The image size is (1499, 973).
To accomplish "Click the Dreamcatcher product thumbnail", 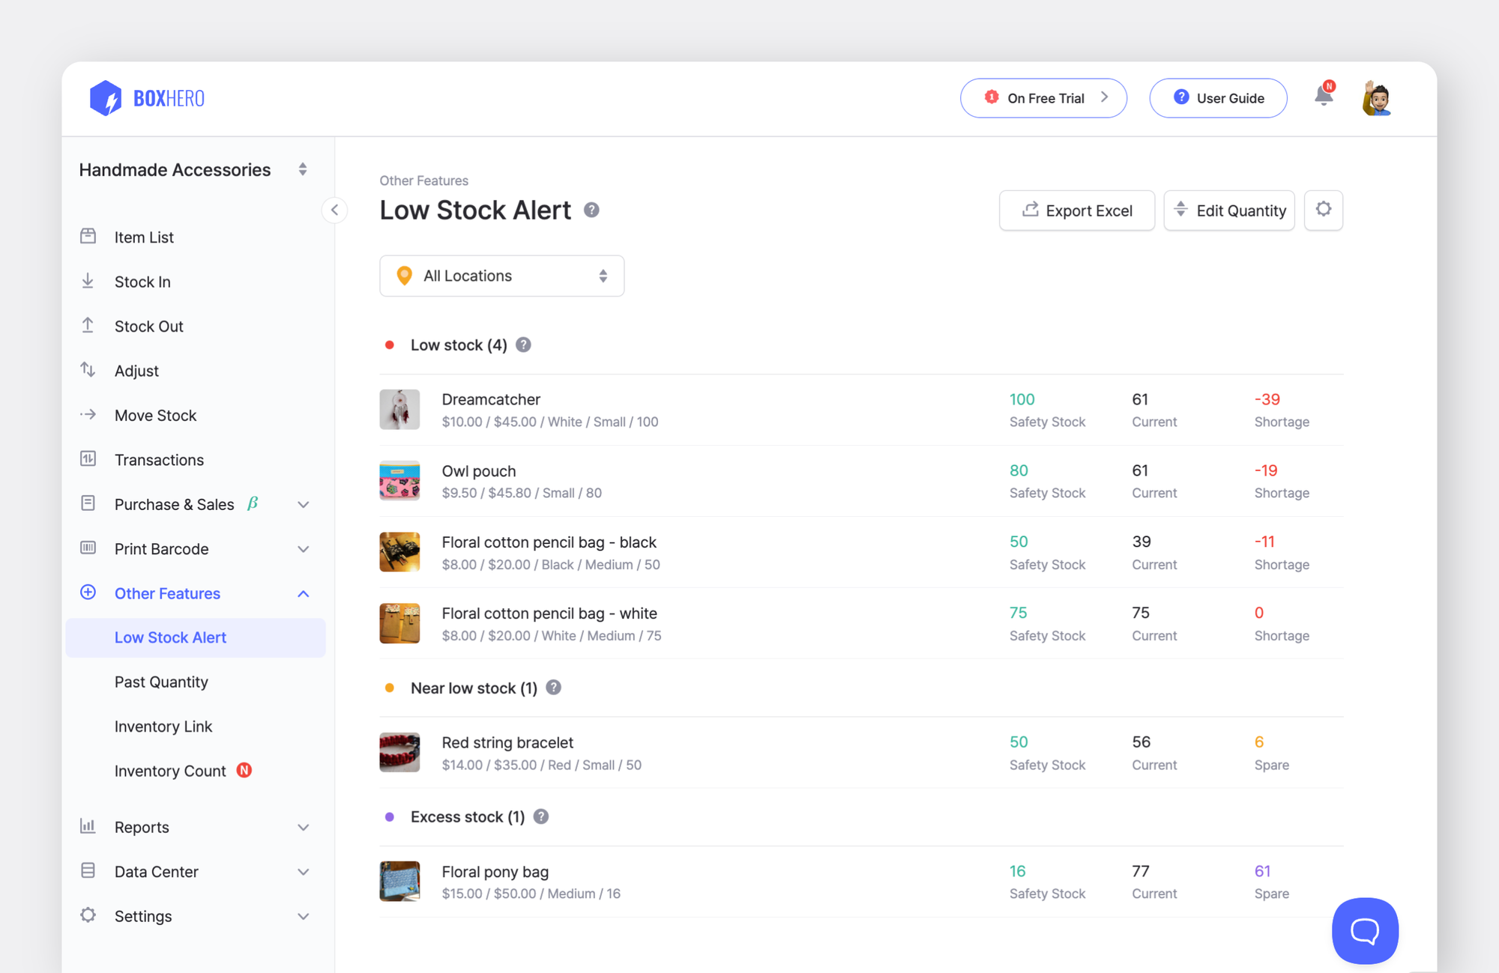I will click(399, 410).
